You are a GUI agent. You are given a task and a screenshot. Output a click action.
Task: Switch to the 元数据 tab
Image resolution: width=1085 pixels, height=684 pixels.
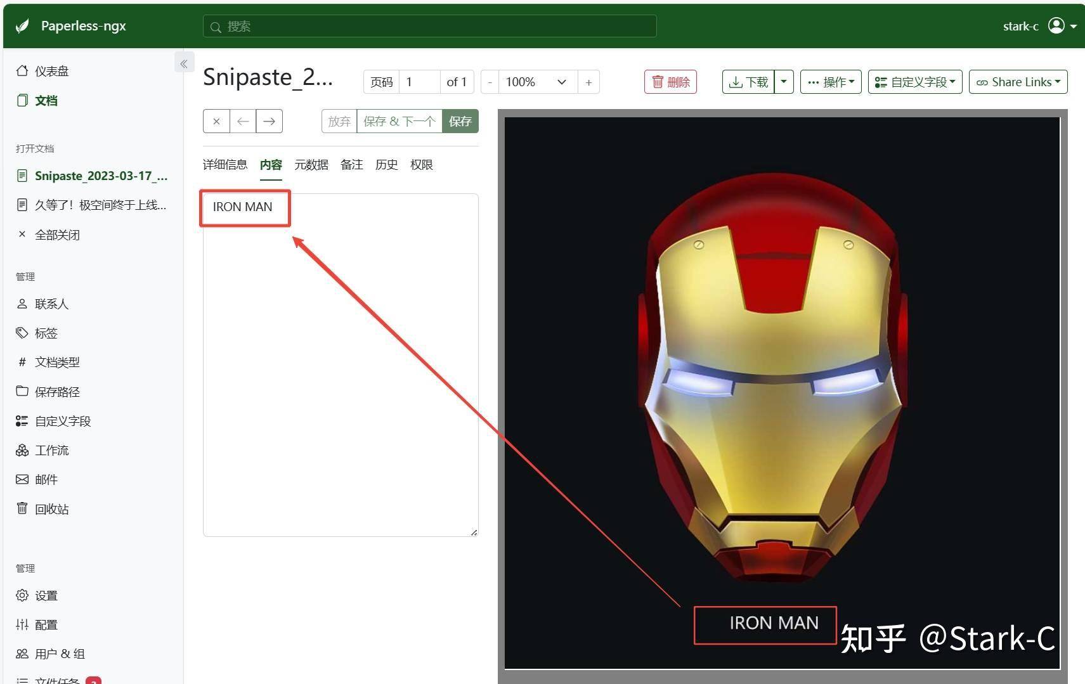(311, 165)
